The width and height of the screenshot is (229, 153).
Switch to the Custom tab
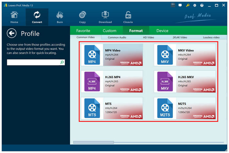pos(110,31)
